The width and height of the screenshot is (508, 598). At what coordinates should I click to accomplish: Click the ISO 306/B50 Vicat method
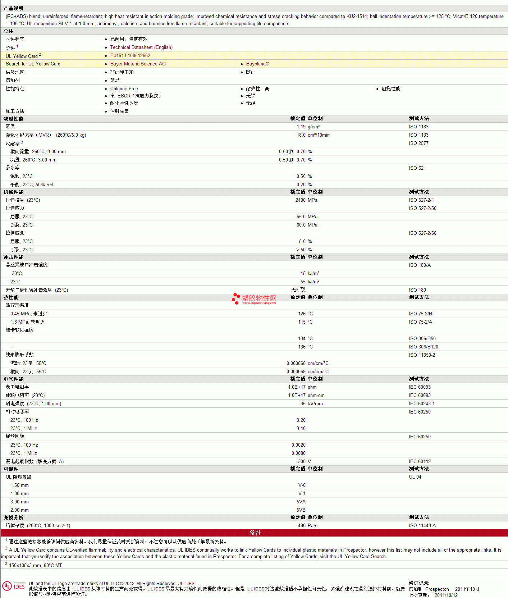(422, 338)
